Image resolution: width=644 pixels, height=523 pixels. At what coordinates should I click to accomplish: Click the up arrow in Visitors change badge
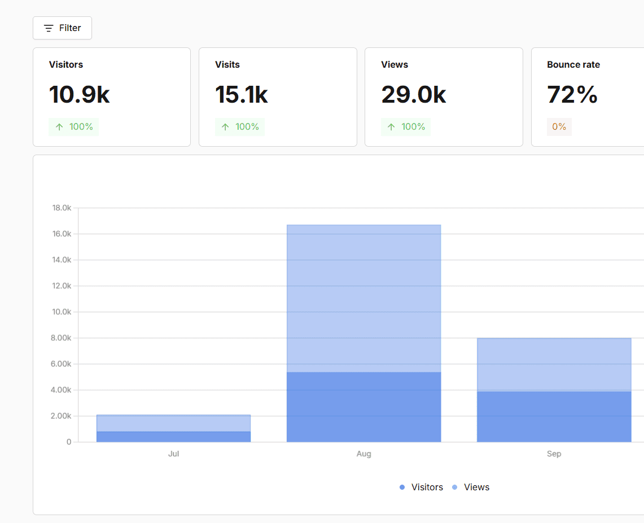click(x=60, y=127)
